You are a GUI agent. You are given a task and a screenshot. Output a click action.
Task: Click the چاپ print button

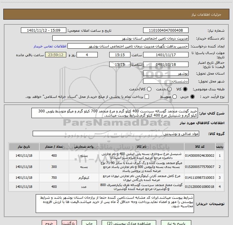click(x=89, y=223)
